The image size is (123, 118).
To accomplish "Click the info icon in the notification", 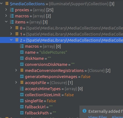I will (84, 111).
